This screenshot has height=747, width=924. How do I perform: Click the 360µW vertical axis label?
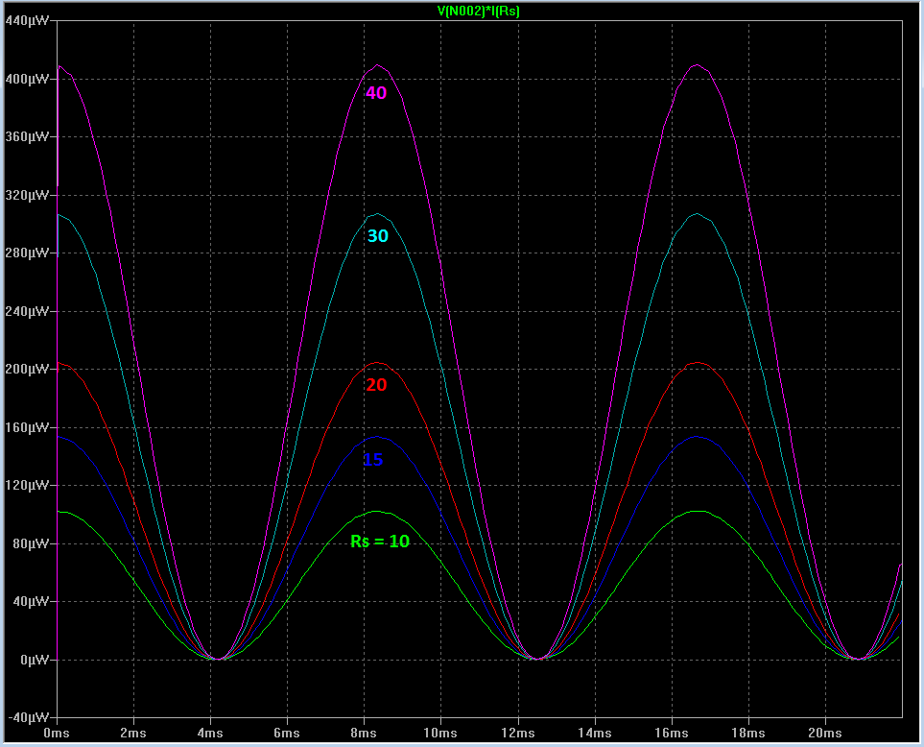coord(27,136)
